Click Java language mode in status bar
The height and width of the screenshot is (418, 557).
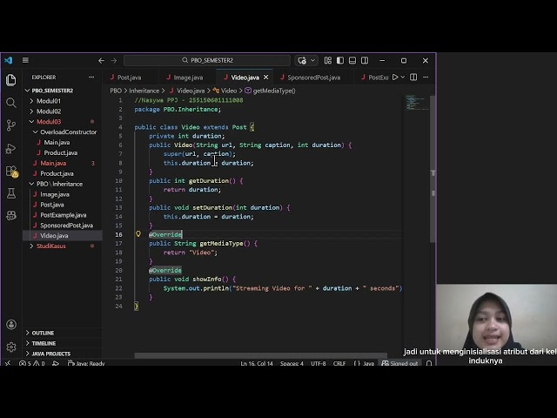pyautogui.click(x=368, y=363)
